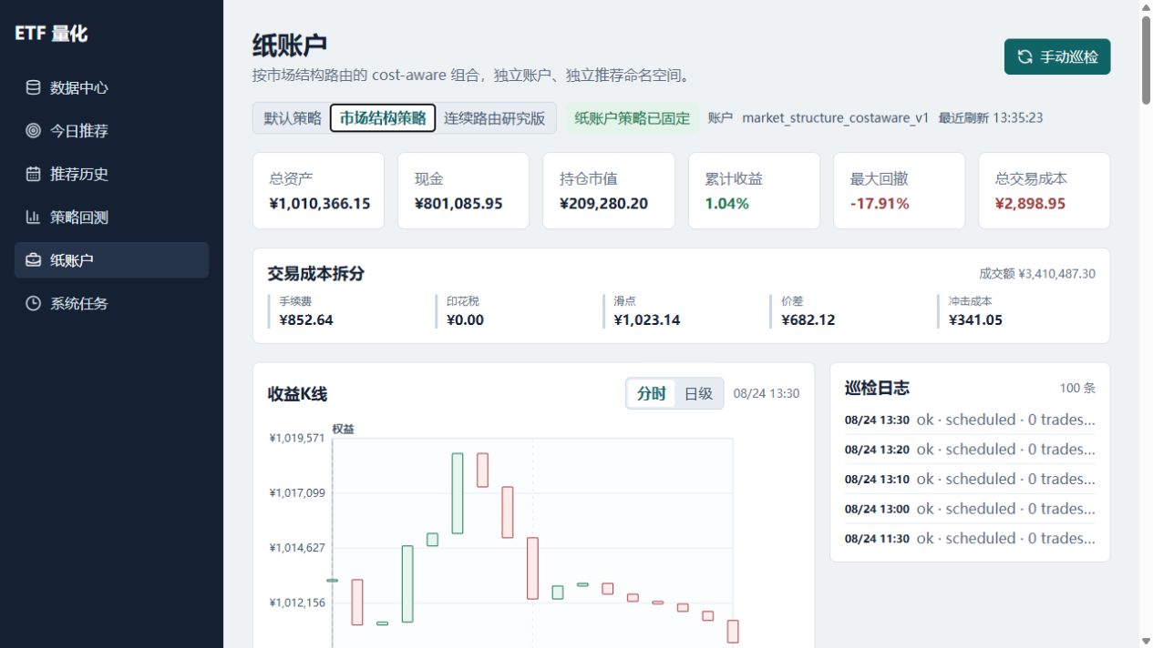Click the 手动巡检 button
The width and height of the screenshot is (1153, 648).
point(1057,56)
